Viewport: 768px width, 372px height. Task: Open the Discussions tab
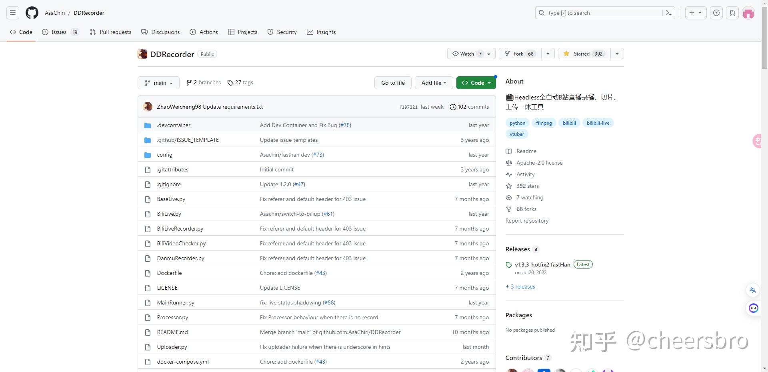pos(160,32)
